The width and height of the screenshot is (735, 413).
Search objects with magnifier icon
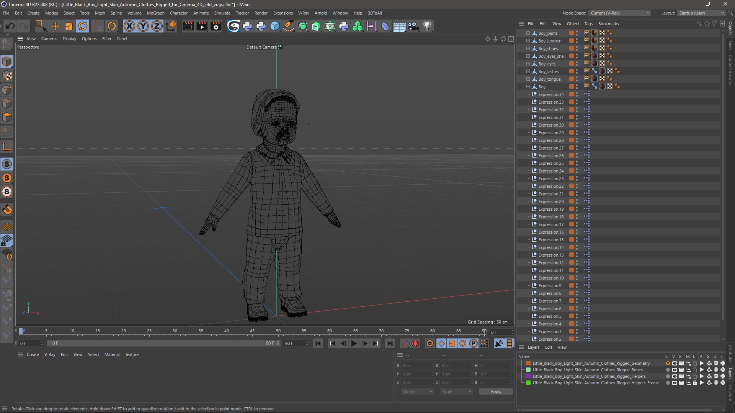pos(699,24)
